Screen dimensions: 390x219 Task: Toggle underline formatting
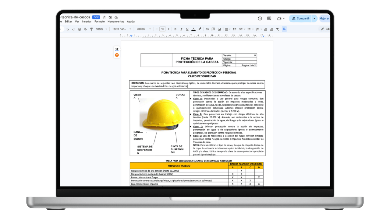point(187,29)
